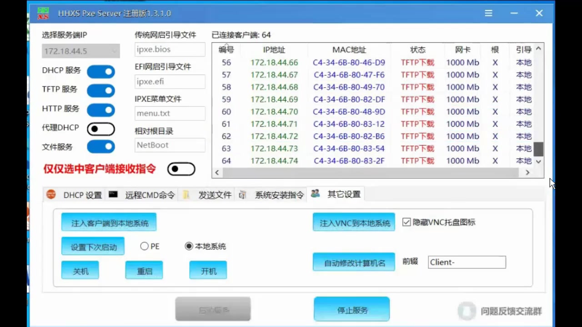Sort by 网卡 column header
Image resolution: width=582 pixels, height=327 pixels.
[462, 50]
